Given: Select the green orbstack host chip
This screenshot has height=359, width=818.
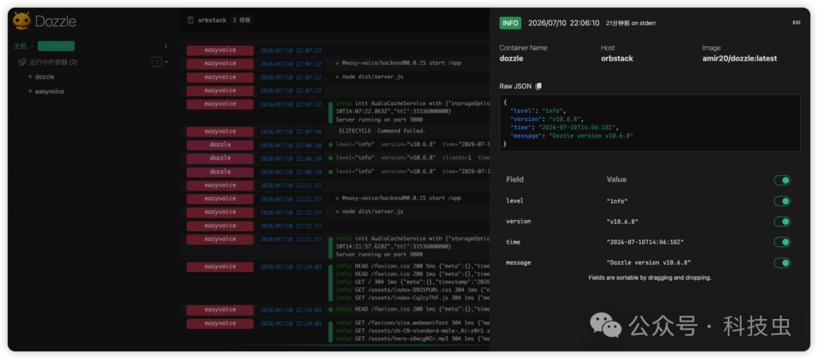Looking at the screenshot, I should (56, 46).
